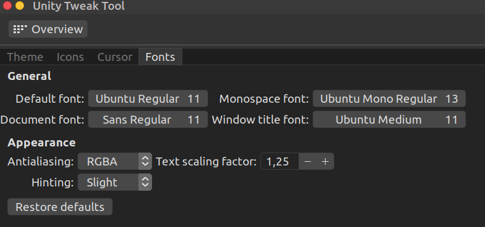The height and width of the screenshot is (227, 485).
Task: Choose Default font Ubuntu Regular button
Action: click(x=148, y=98)
